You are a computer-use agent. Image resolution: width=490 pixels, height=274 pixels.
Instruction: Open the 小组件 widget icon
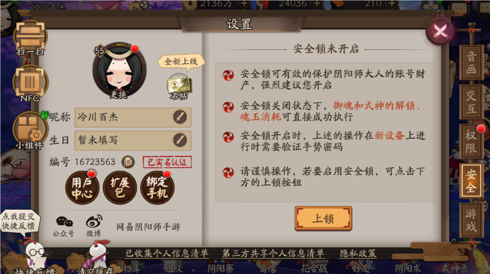click(30, 130)
